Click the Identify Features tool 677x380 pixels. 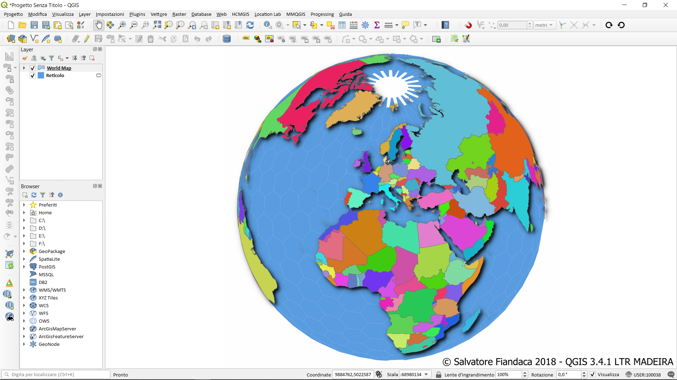268,25
